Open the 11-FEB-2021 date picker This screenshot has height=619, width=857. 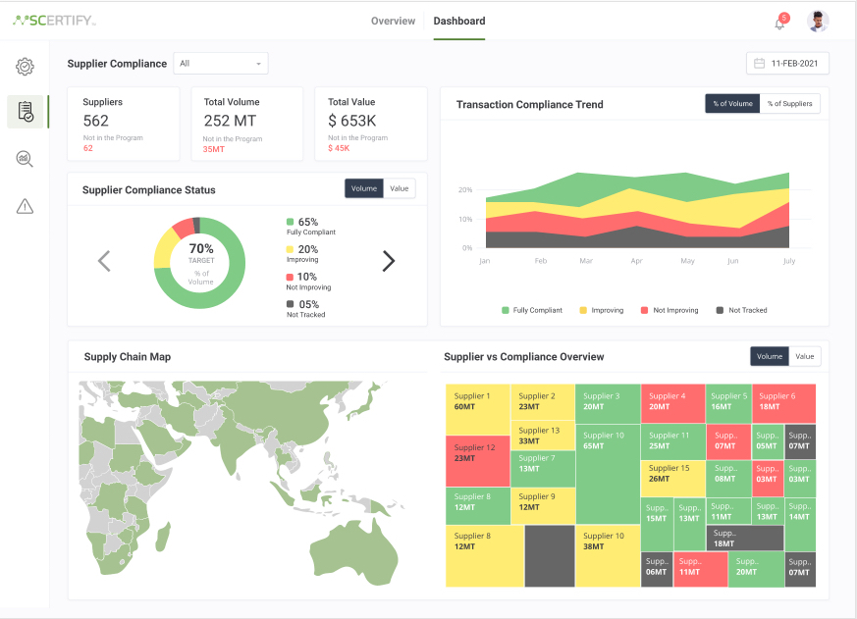pyautogui.click(x=787, y=64)
